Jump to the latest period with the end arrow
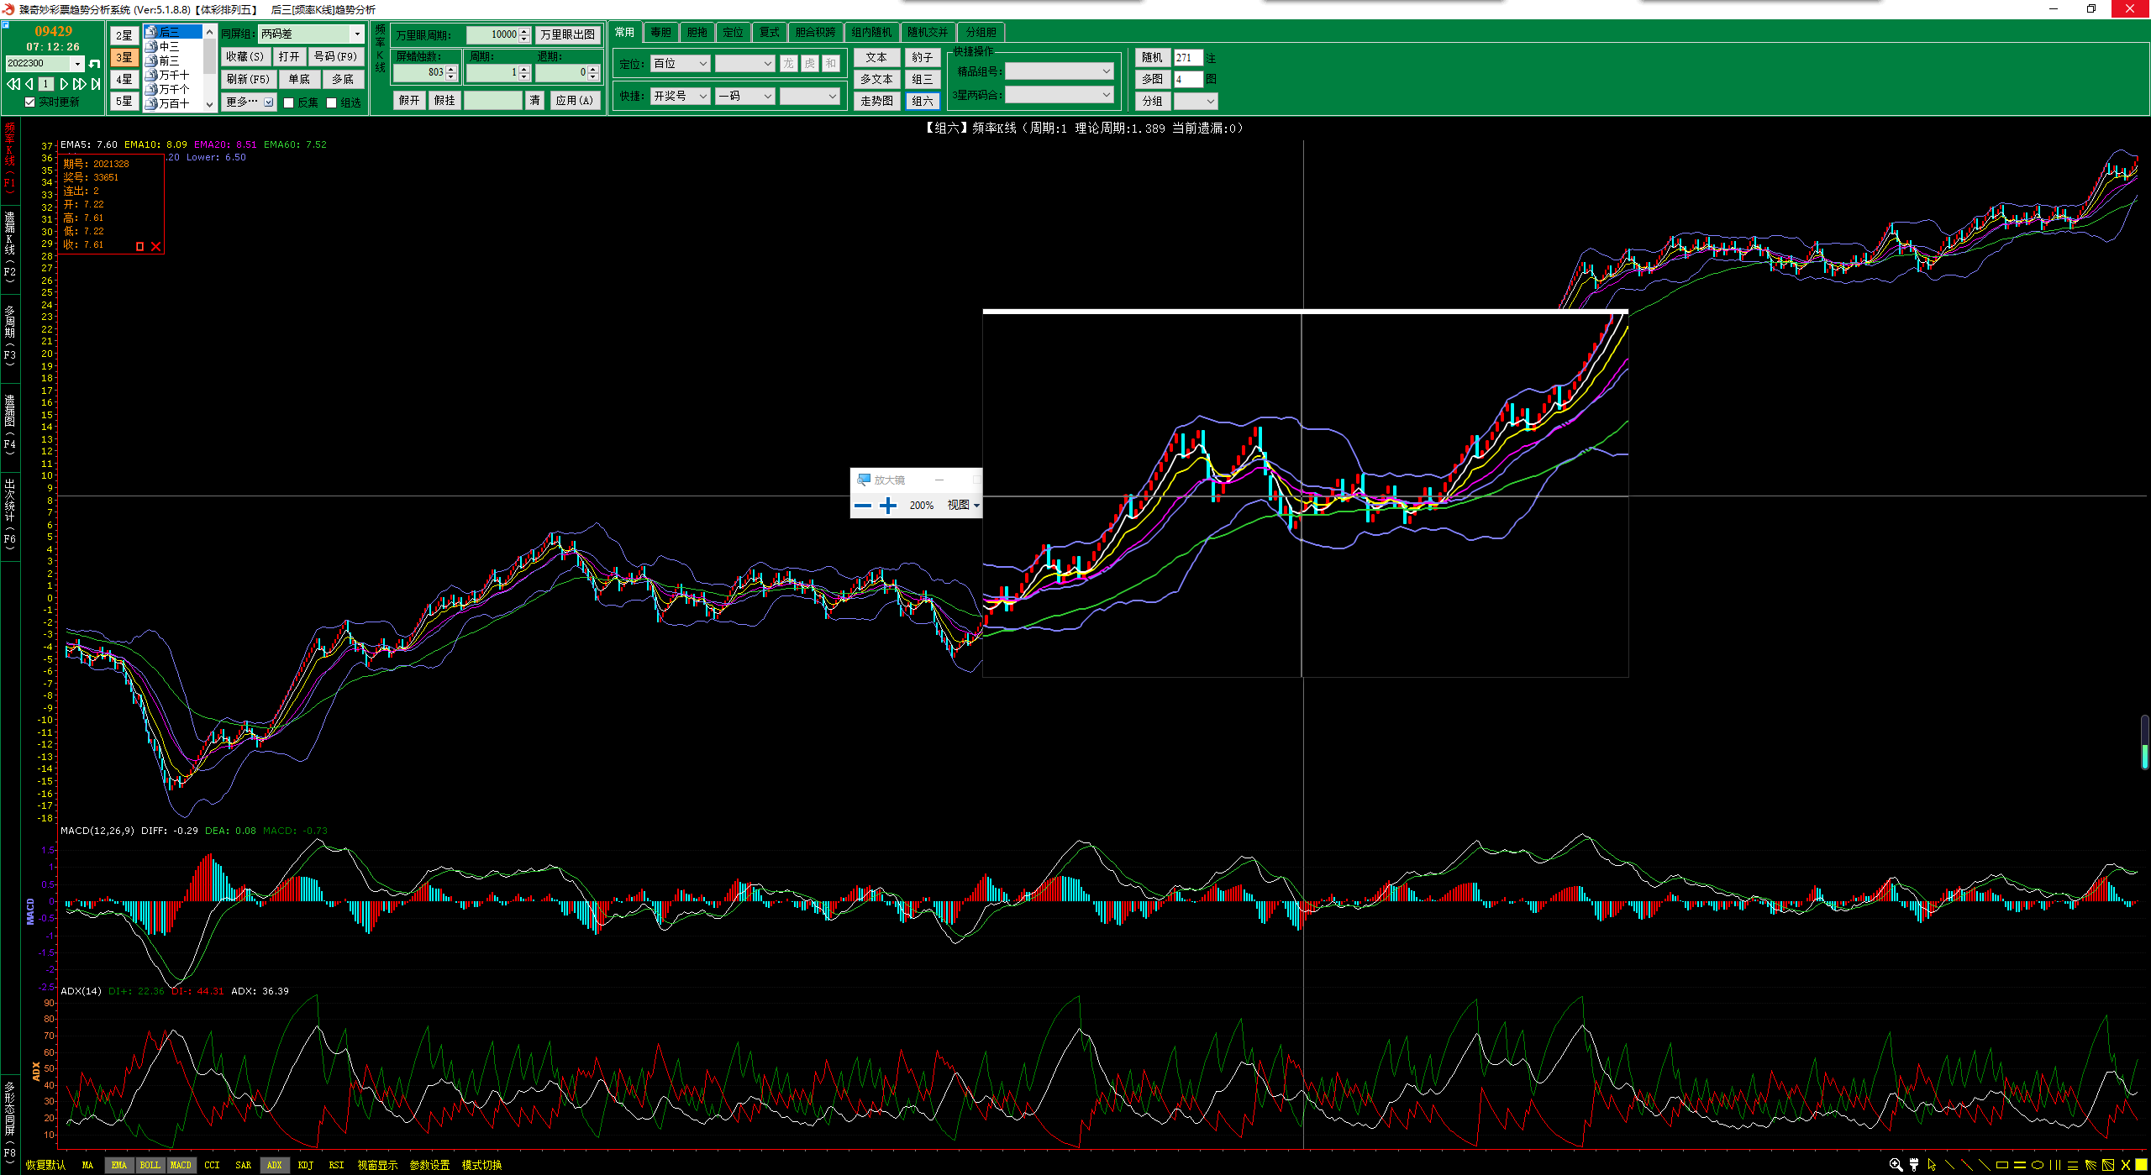The image size is (2151, 1175). 96,84
